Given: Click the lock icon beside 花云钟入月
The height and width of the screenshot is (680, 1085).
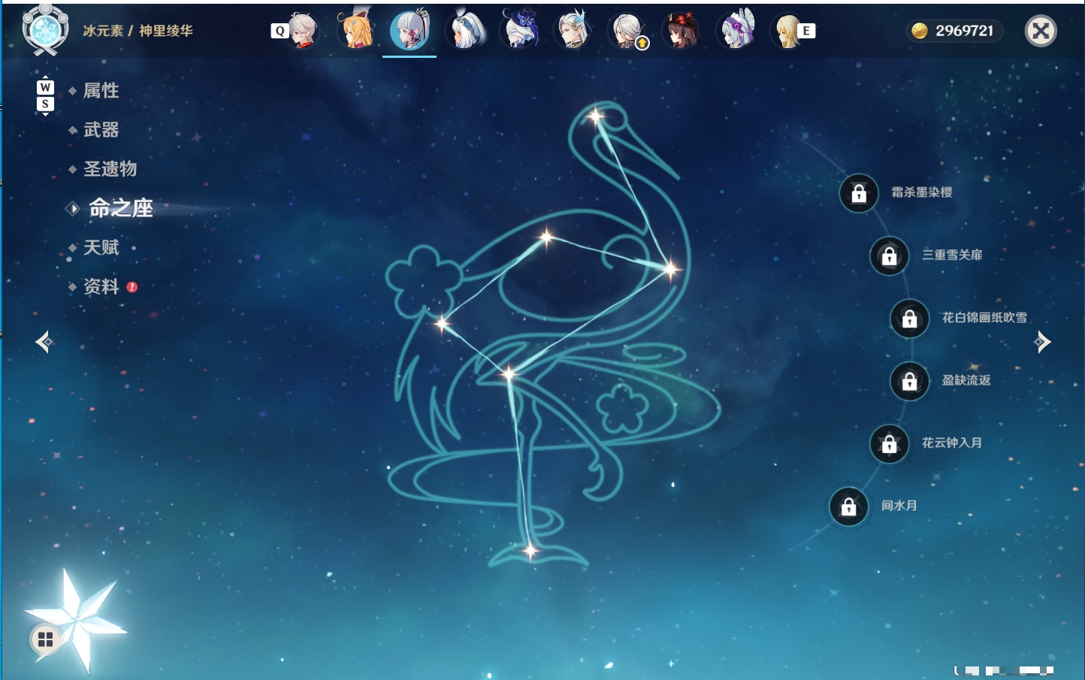Looking at the screenshot, I should click(x=890, y=443).
